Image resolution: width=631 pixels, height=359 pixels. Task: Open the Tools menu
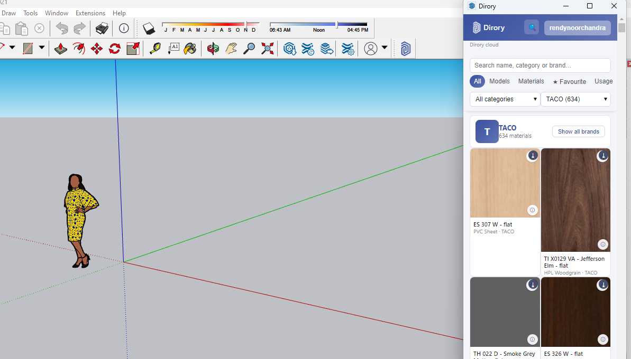(30, 13)
